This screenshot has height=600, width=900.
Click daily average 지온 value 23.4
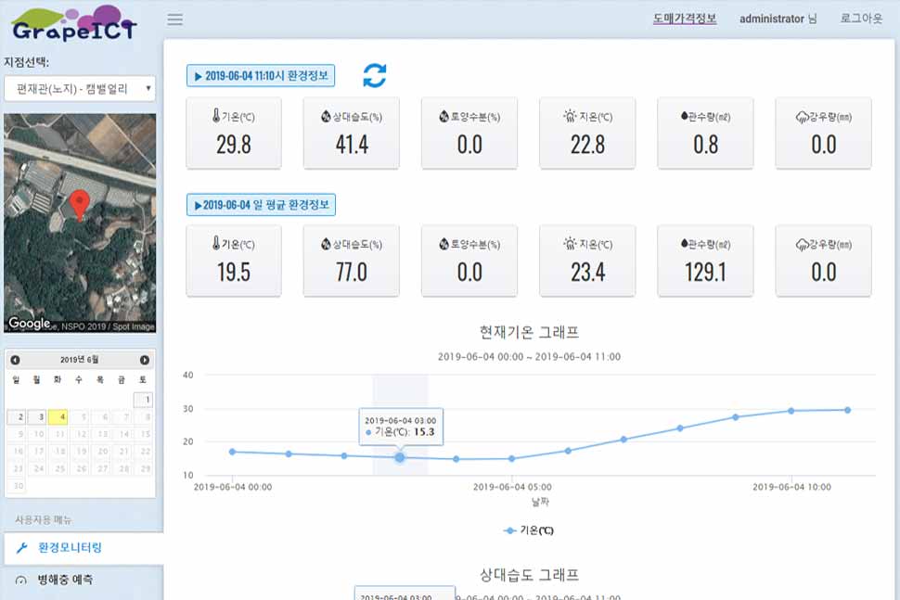pos(587,272)
